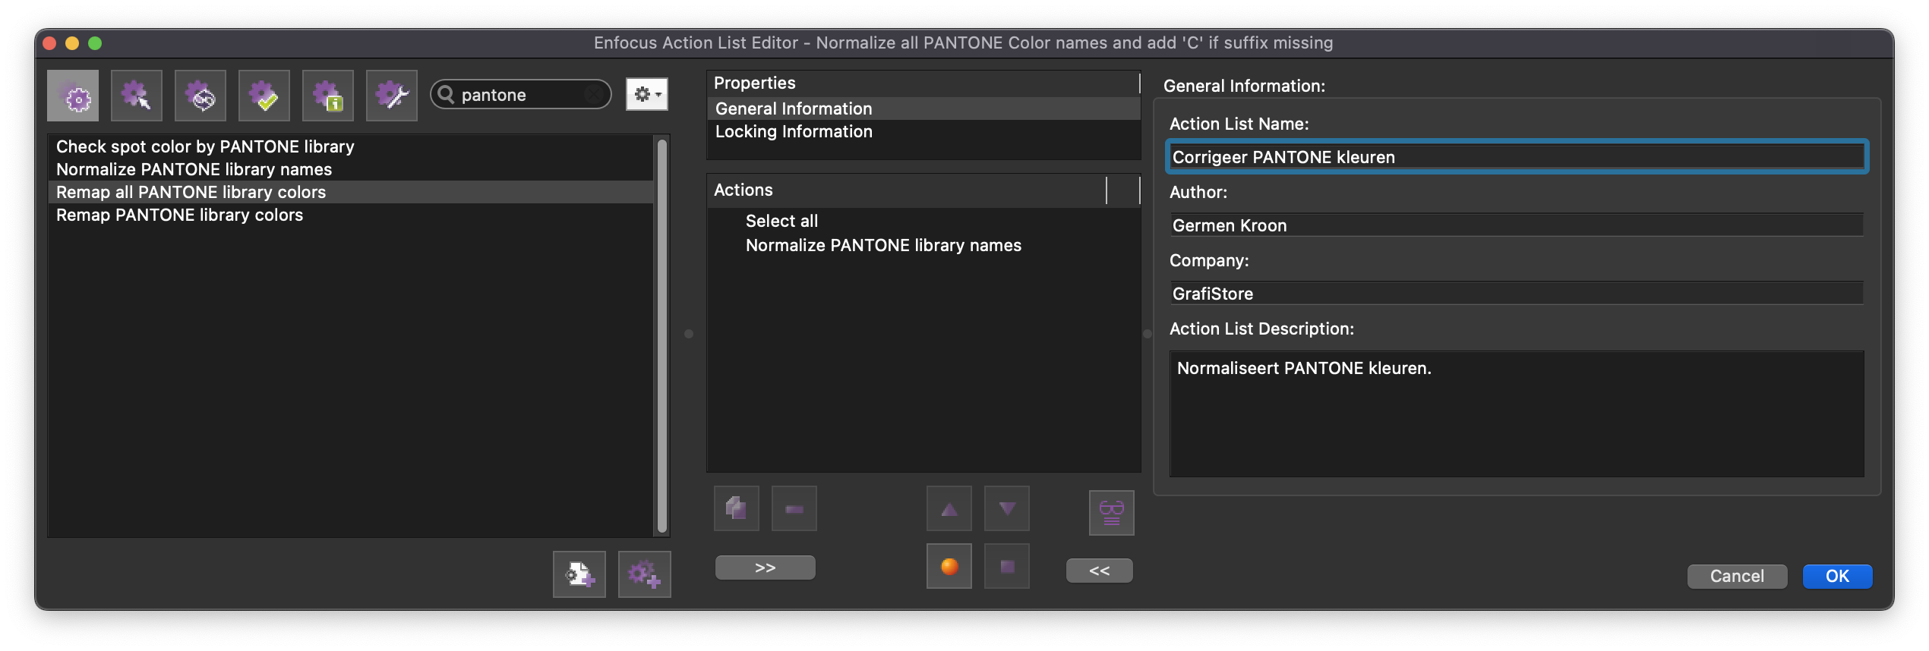The width and height of the screenshot is (1929, 651).
Task: Click the Properties column header
Action: (x=923, y=83)
